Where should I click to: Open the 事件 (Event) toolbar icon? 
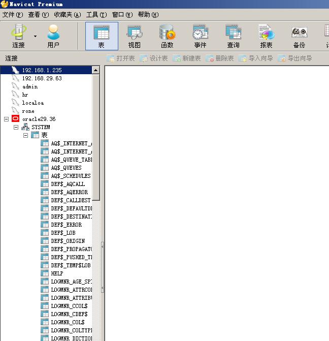pyautogui.click(x=200, y=36)
